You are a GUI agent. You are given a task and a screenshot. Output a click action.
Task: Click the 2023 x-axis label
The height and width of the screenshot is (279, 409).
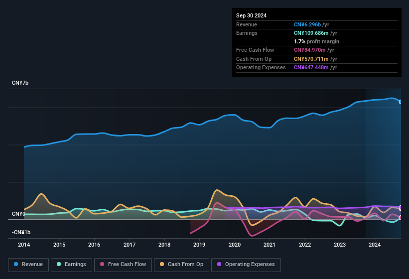point(340,245)
